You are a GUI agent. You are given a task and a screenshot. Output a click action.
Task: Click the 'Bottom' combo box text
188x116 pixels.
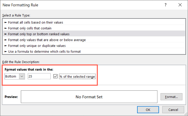click(12, 76)
